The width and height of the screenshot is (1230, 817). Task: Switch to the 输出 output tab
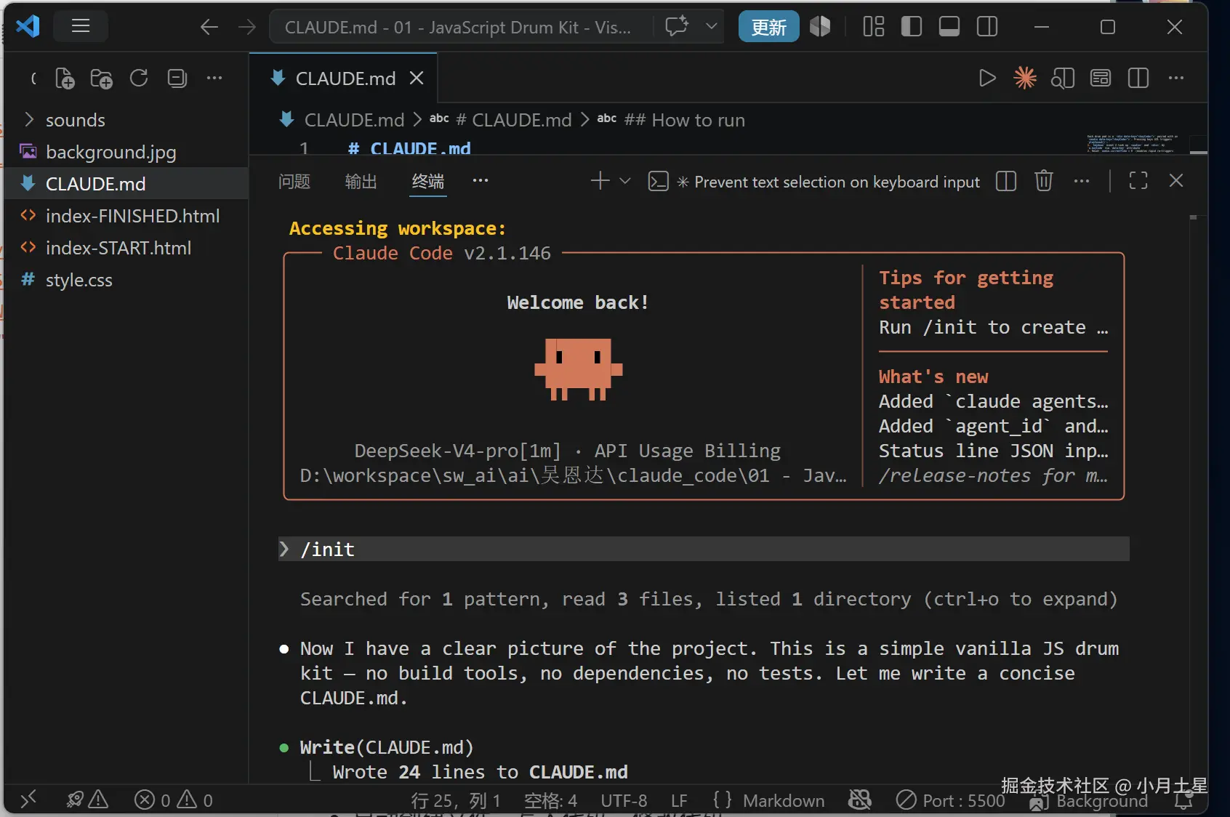(x=361, y=181)
